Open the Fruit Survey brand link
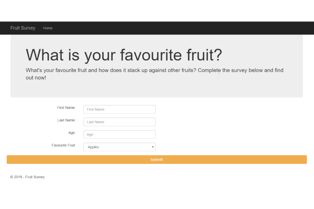 click(23, 28)
